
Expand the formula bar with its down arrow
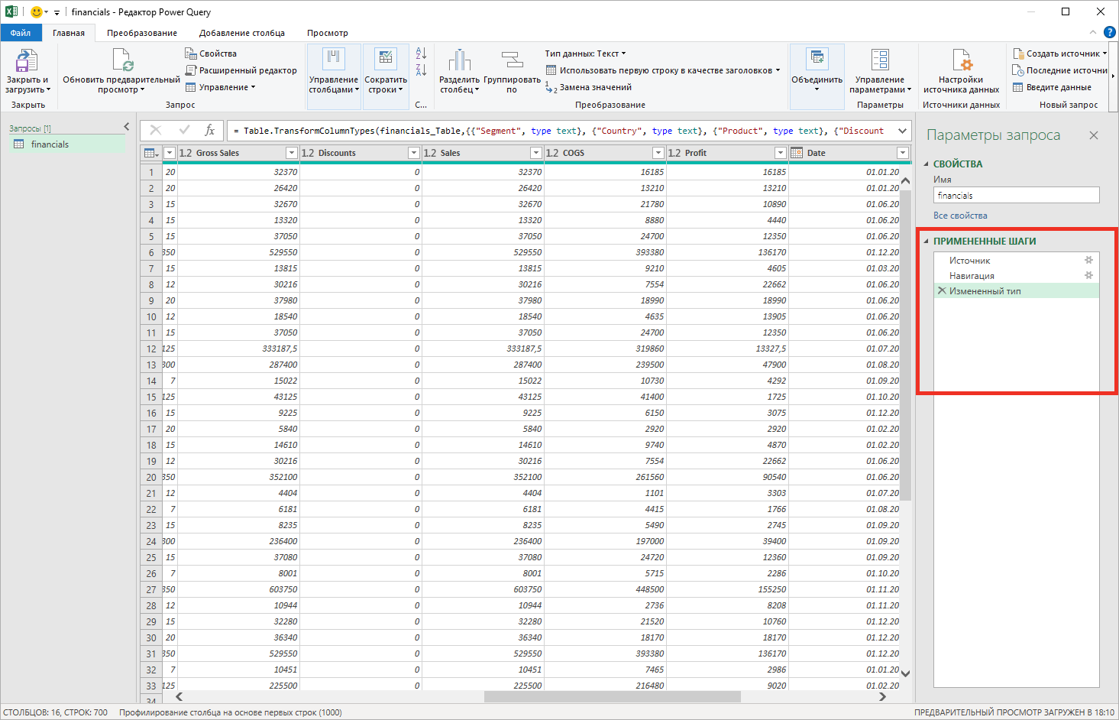point(903,131)
